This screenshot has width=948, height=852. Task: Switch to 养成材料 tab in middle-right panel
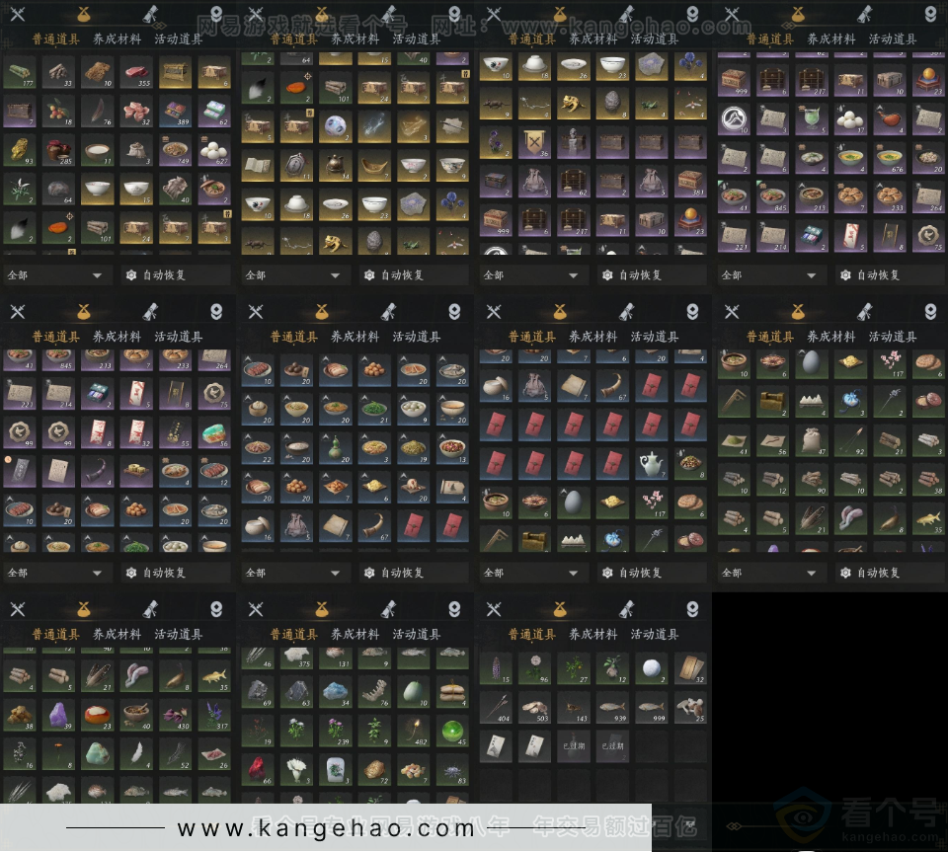(831, 337)
